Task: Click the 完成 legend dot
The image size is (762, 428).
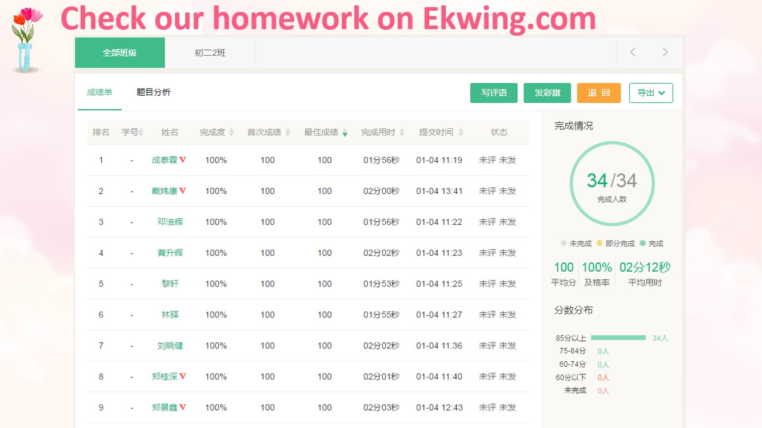Action: pyautogui.click(x=643, y=243)
